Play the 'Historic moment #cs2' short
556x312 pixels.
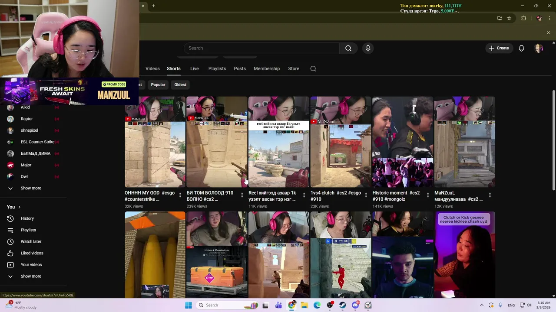click(403, 142)
